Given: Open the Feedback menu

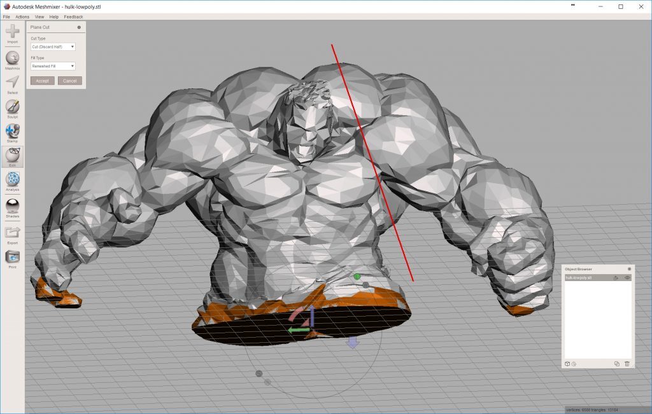Looking at the screenshot, I should point(73,17).
